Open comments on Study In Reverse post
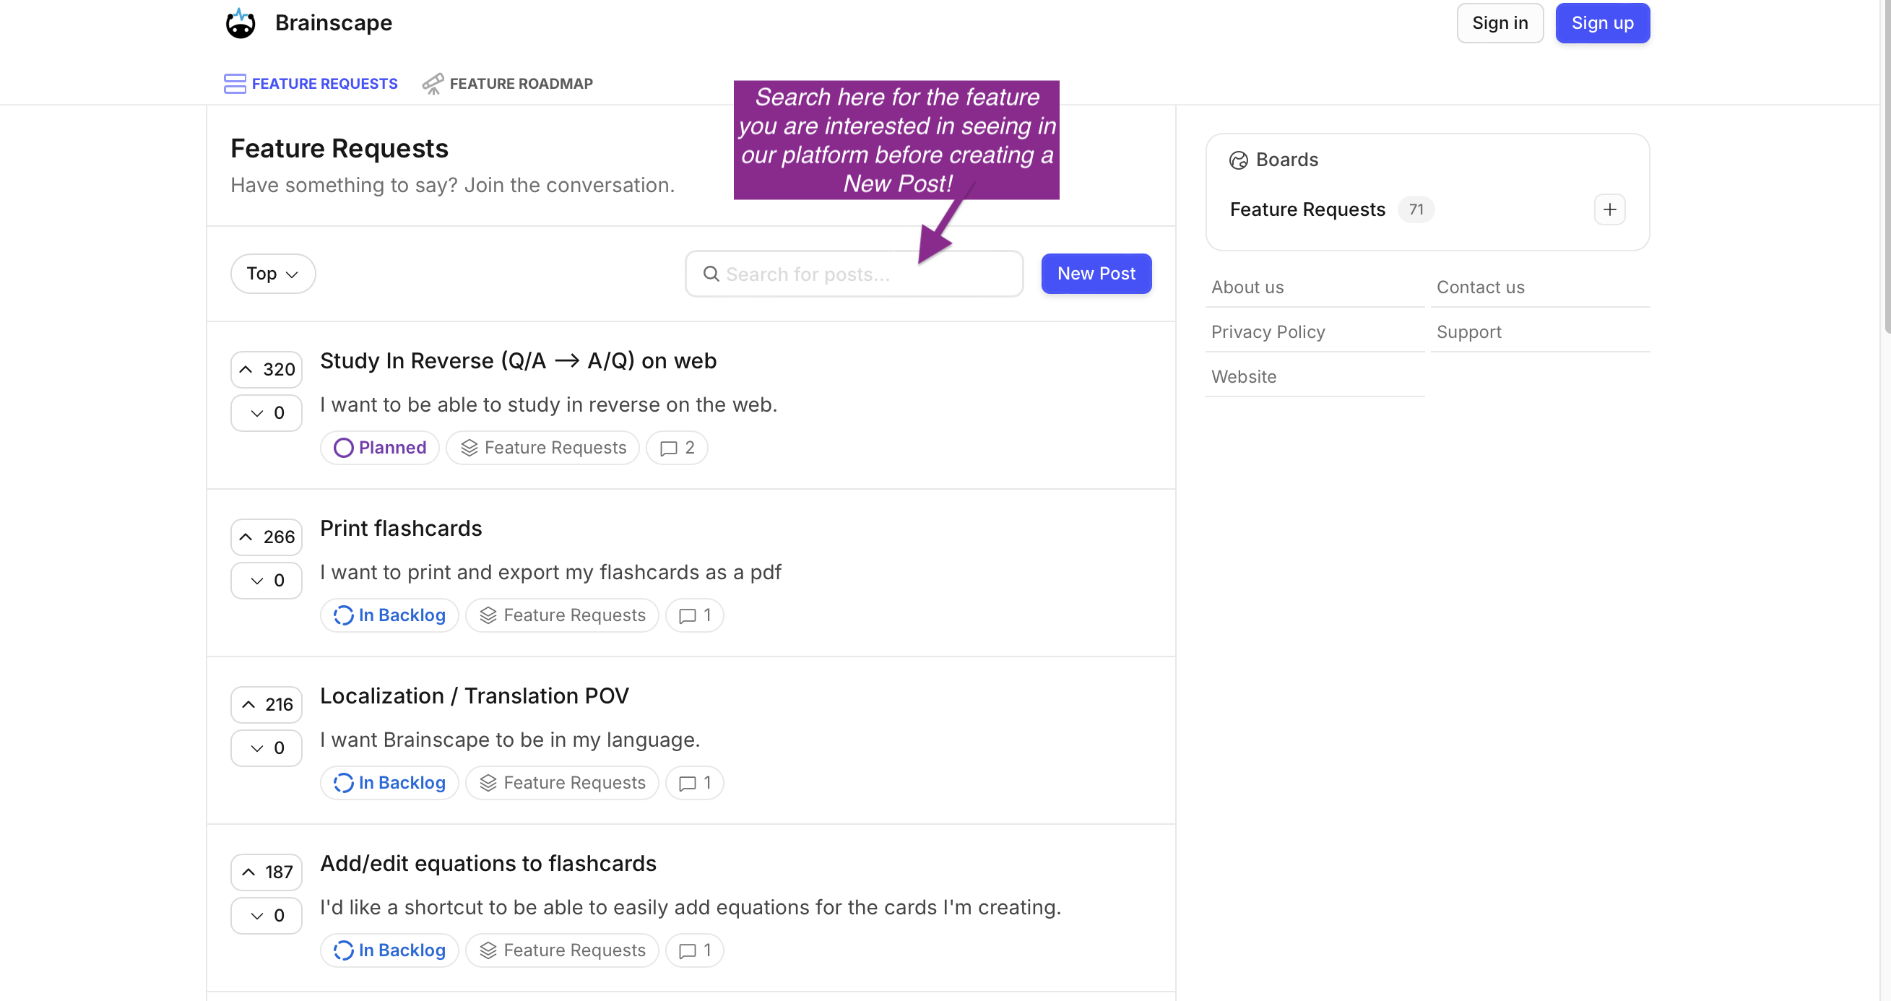Image resolution: width=1891 pixels, height=1001 pixels. click(x=677, y=448)
